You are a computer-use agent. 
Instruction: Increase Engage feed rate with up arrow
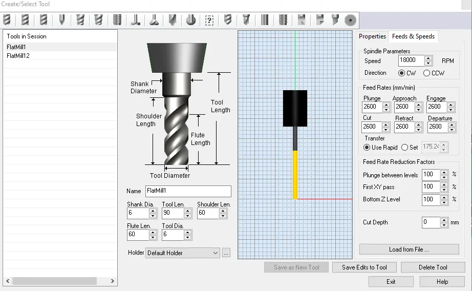(x=450, y=105)
